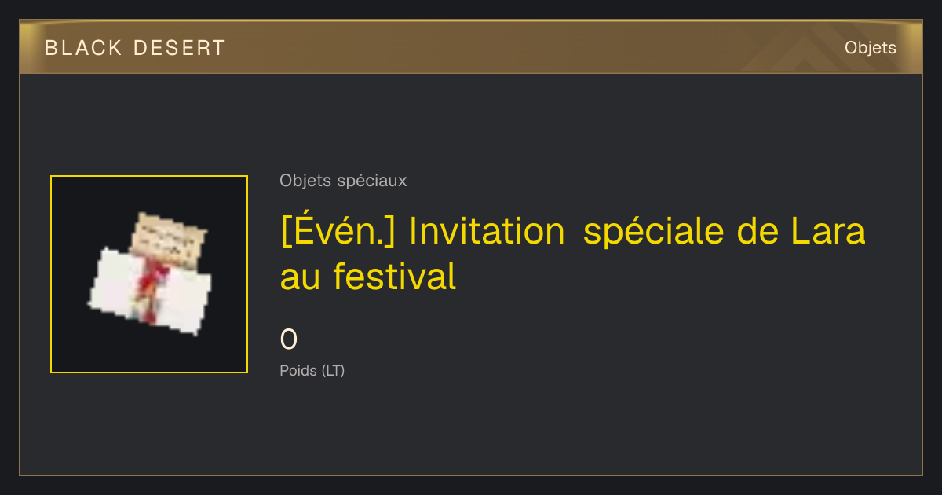Screen dimensions: 942x495
Task: Select the yellow-bordered item thumbnail frame
Action: (x=149, y=274)
